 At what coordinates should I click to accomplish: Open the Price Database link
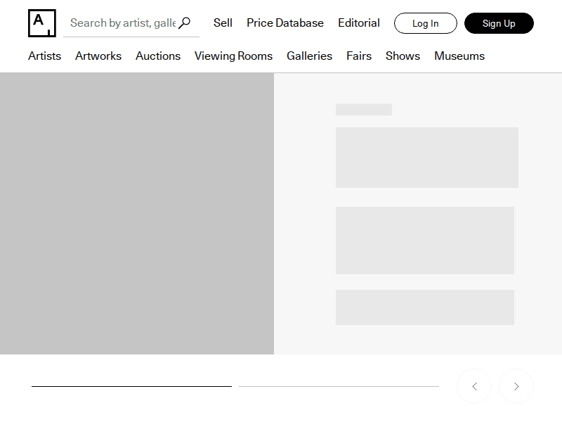click(x=285, y=23)
